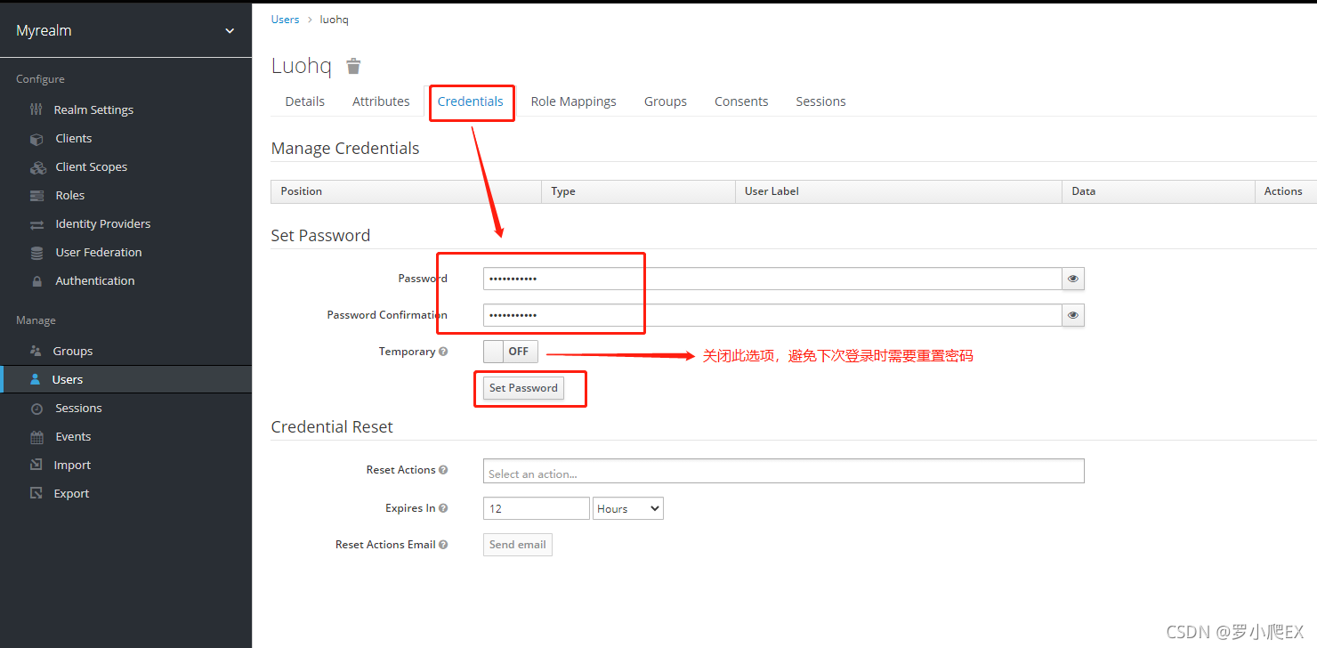Click the Roles list icon
The height and width of the screenshot is (648, 1317).
(x=36, y=196)
